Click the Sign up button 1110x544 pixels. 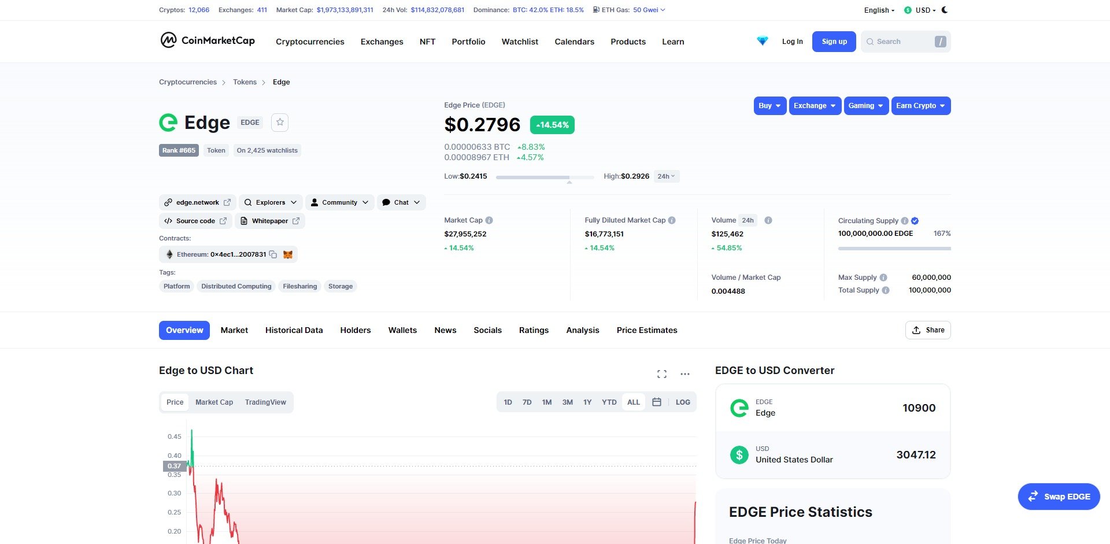(x=833, y=41)
